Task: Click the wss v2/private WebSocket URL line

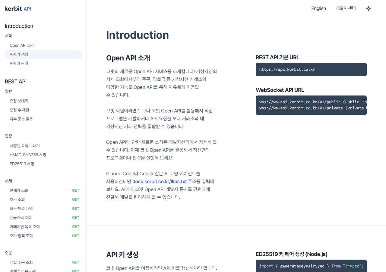Action: [x=313, y=108]
